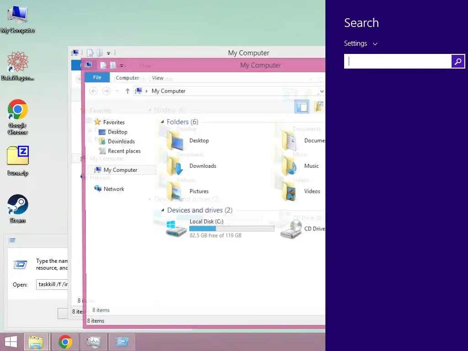Open the performance monitor taskbar icon
The width and height of the screenshot is (468, 351).
click(93, 342)
